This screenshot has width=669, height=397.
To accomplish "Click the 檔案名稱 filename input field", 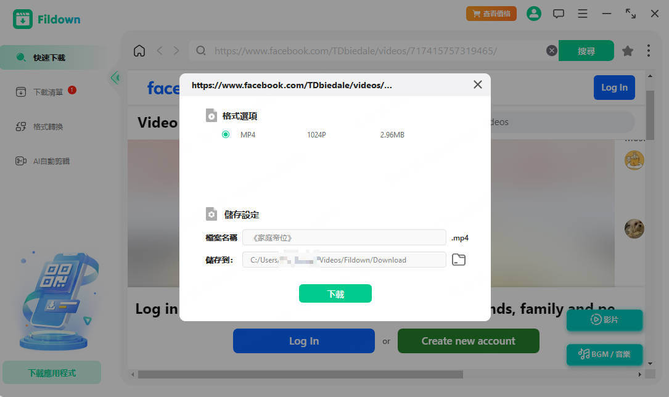I will (x=344, y=237).
